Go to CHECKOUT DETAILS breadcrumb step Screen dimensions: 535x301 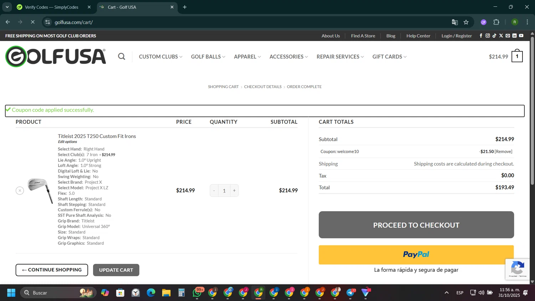pyautogui.click(x=263, y=87)
